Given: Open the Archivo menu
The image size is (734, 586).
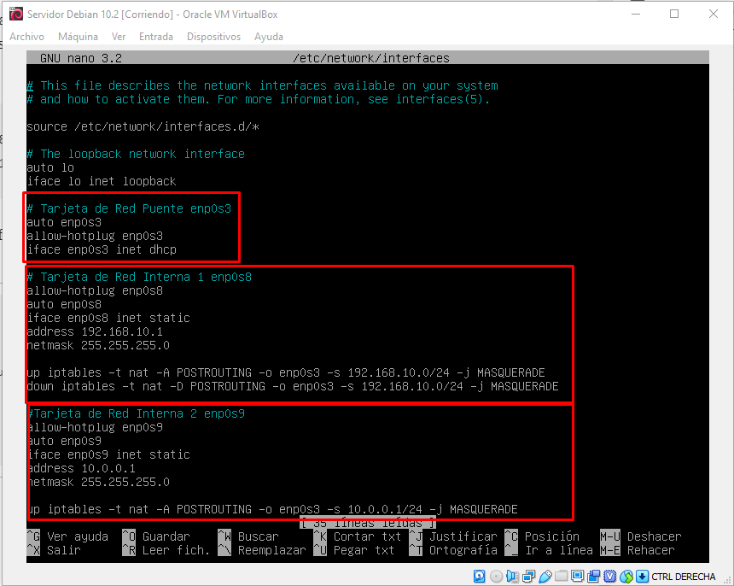Looking at the screenshot, I should [26, 37].
